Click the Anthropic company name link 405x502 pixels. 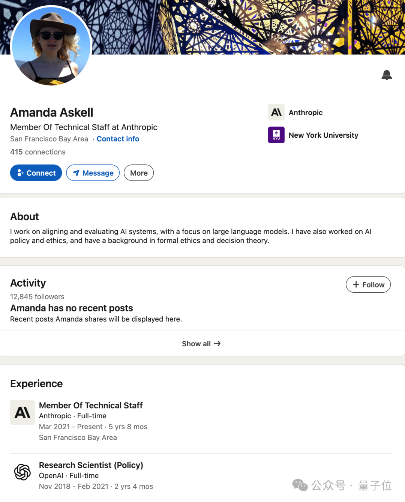coord(306,113)
